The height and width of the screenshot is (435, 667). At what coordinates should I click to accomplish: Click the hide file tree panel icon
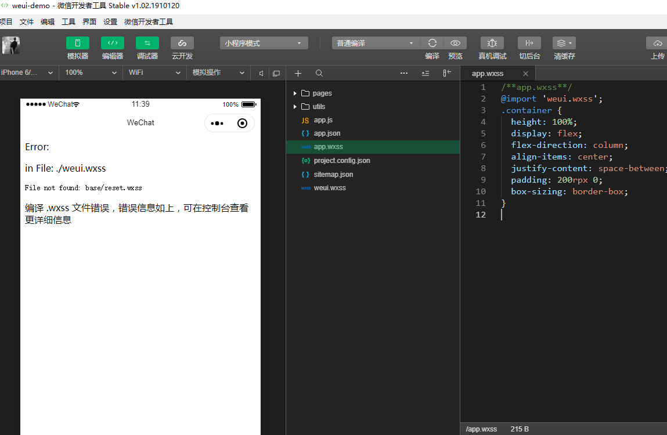pos(446,73)
